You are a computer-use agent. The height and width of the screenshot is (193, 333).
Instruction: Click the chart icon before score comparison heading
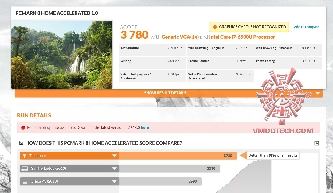[21, 143]
